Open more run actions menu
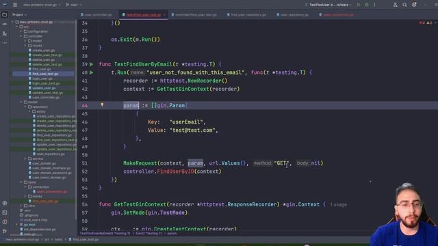 pyautogui.click(x=374, y=5)
